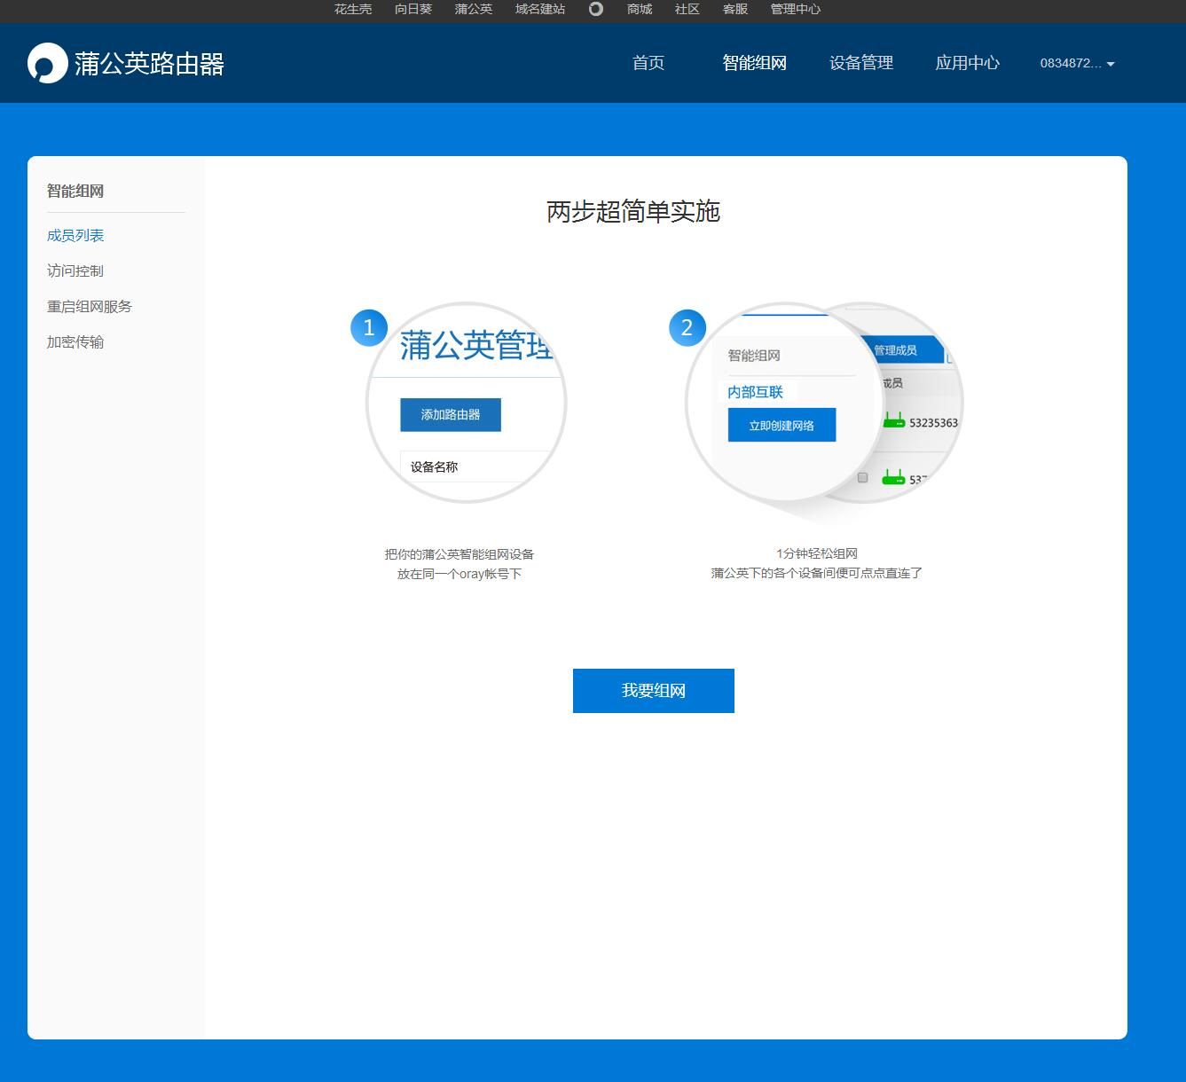The height and width of the screenshot is (1082, 1186).
Task: Click the step 1 number badge
Action: click(369, 327)
